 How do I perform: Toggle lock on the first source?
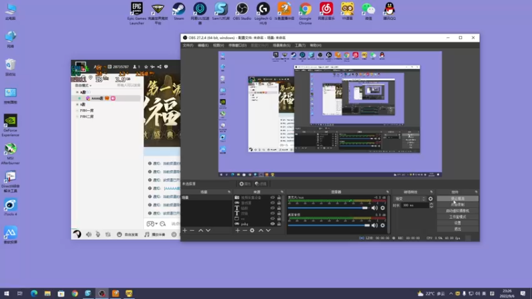coord(280,198)
